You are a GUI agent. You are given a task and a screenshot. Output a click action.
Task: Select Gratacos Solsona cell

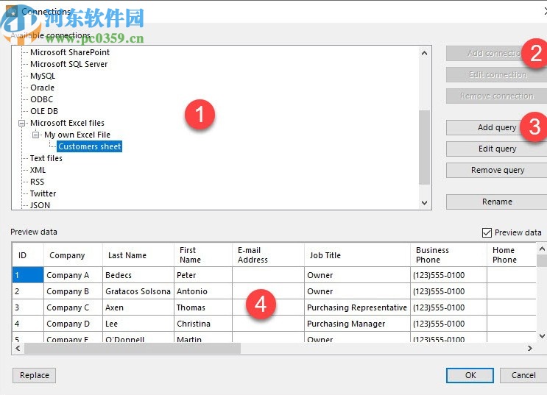[138, 291]
